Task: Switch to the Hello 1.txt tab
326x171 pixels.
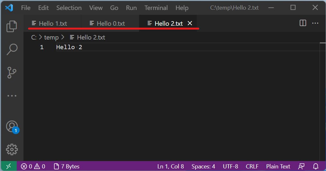Action: 52,23
